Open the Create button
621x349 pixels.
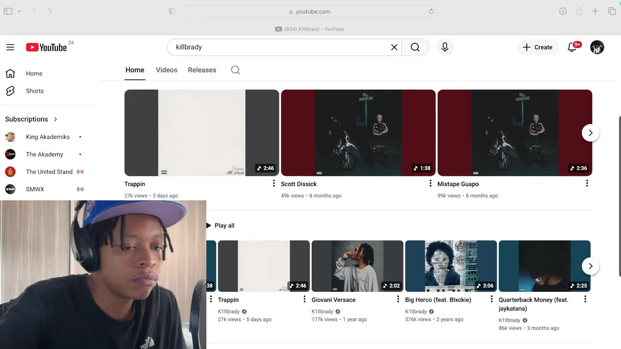point(538,47)
